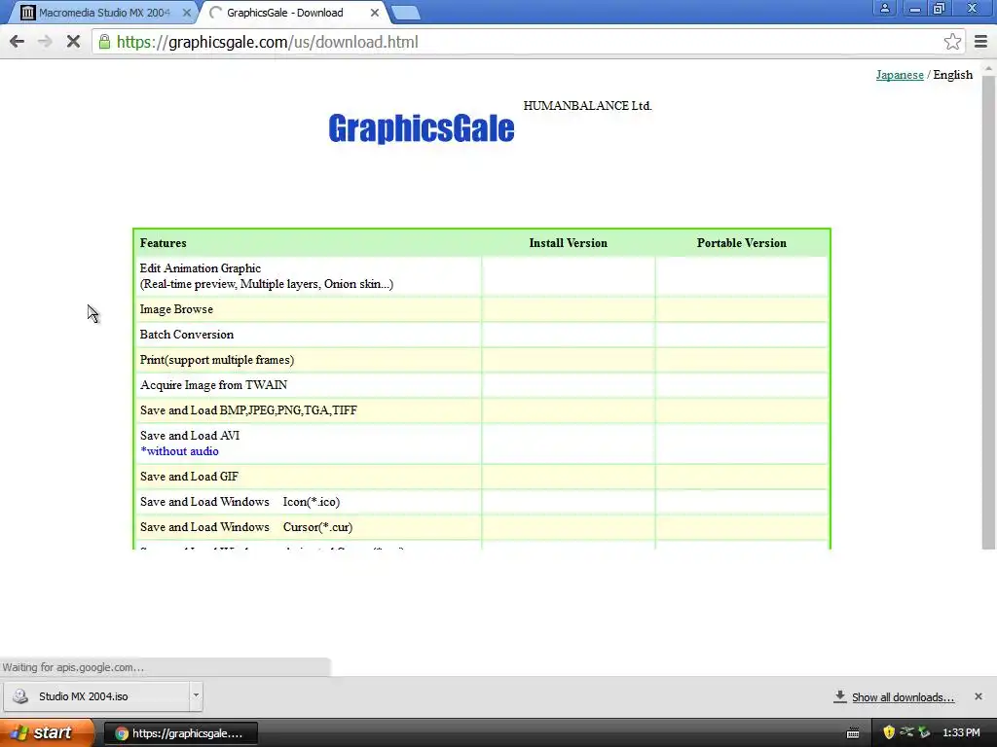This screenshot has height=747, width=997.
Task: Click the green padlock security icon
Action: point(104,42)
